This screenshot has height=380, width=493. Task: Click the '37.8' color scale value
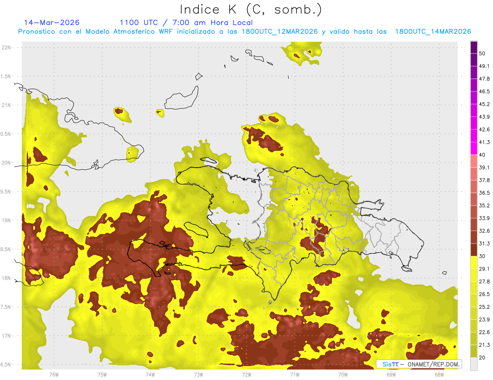coord(484,180)
